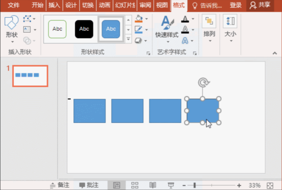Screen dimensions: 282x190
Task: Start slideshow from status bar icon
Action: coord(171,185)
